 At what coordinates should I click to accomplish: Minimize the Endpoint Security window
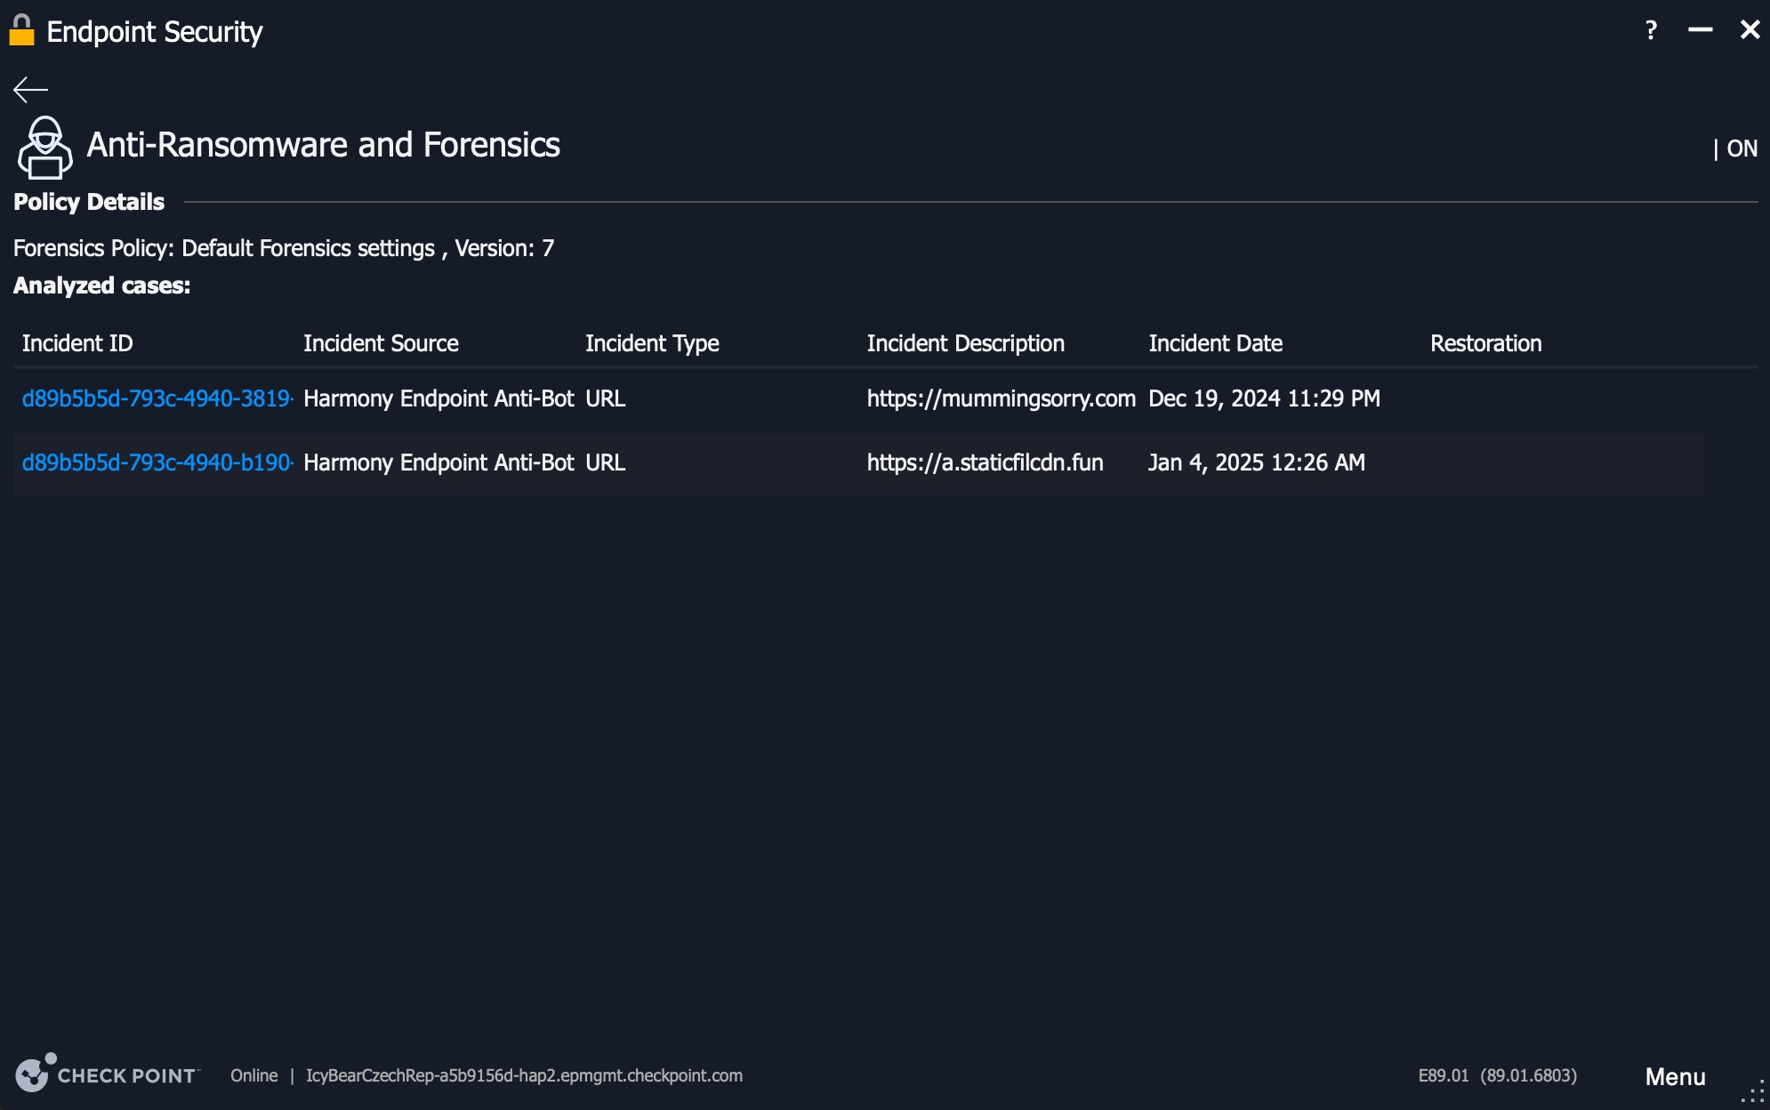(1700, 30)
